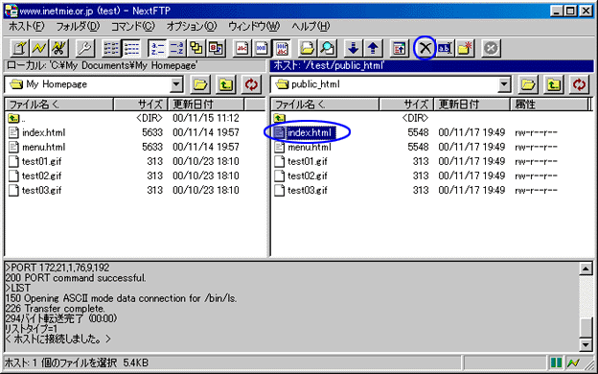Click log pane scrollbar down arrow
The width and height of the screenshot is (598, 374).
tap(586, 344)
